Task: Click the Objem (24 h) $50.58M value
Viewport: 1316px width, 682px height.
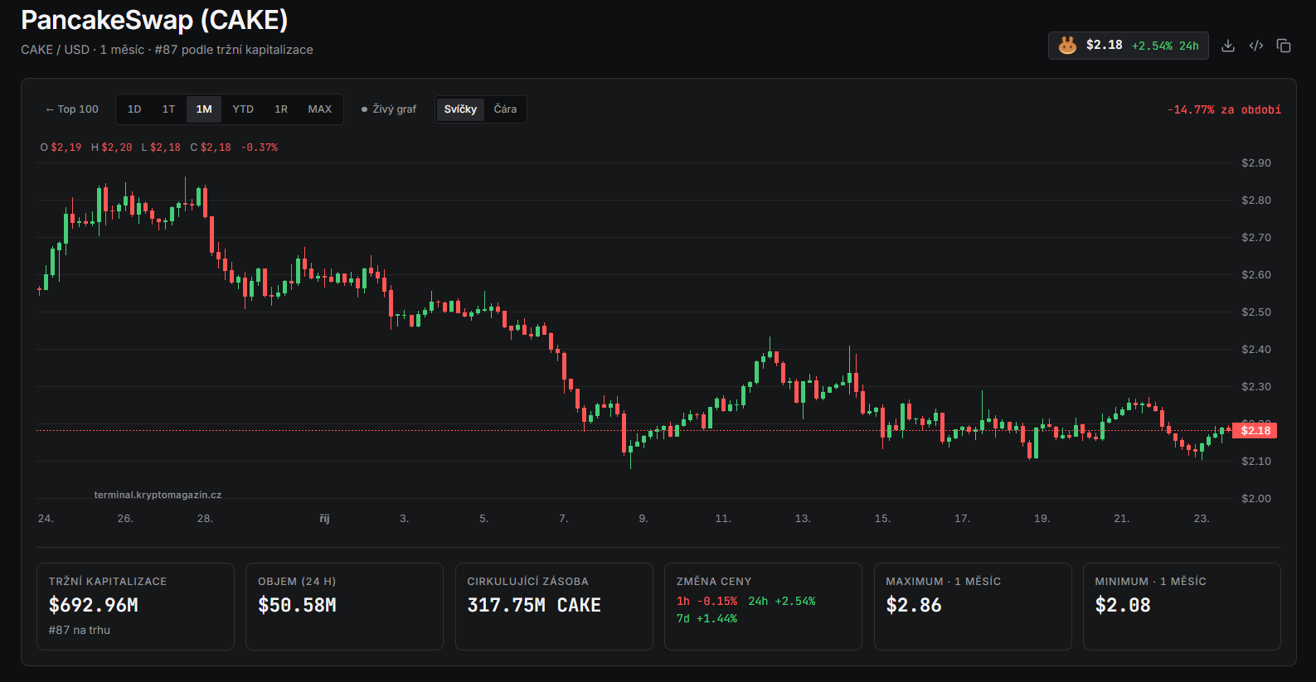Action: pos(297,606)
